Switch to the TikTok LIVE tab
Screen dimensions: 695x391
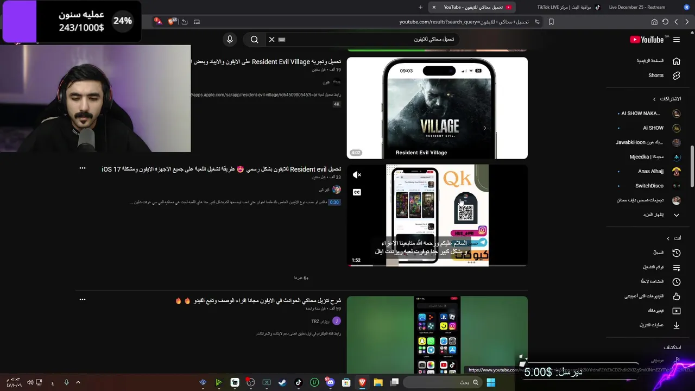click(568, 7)
